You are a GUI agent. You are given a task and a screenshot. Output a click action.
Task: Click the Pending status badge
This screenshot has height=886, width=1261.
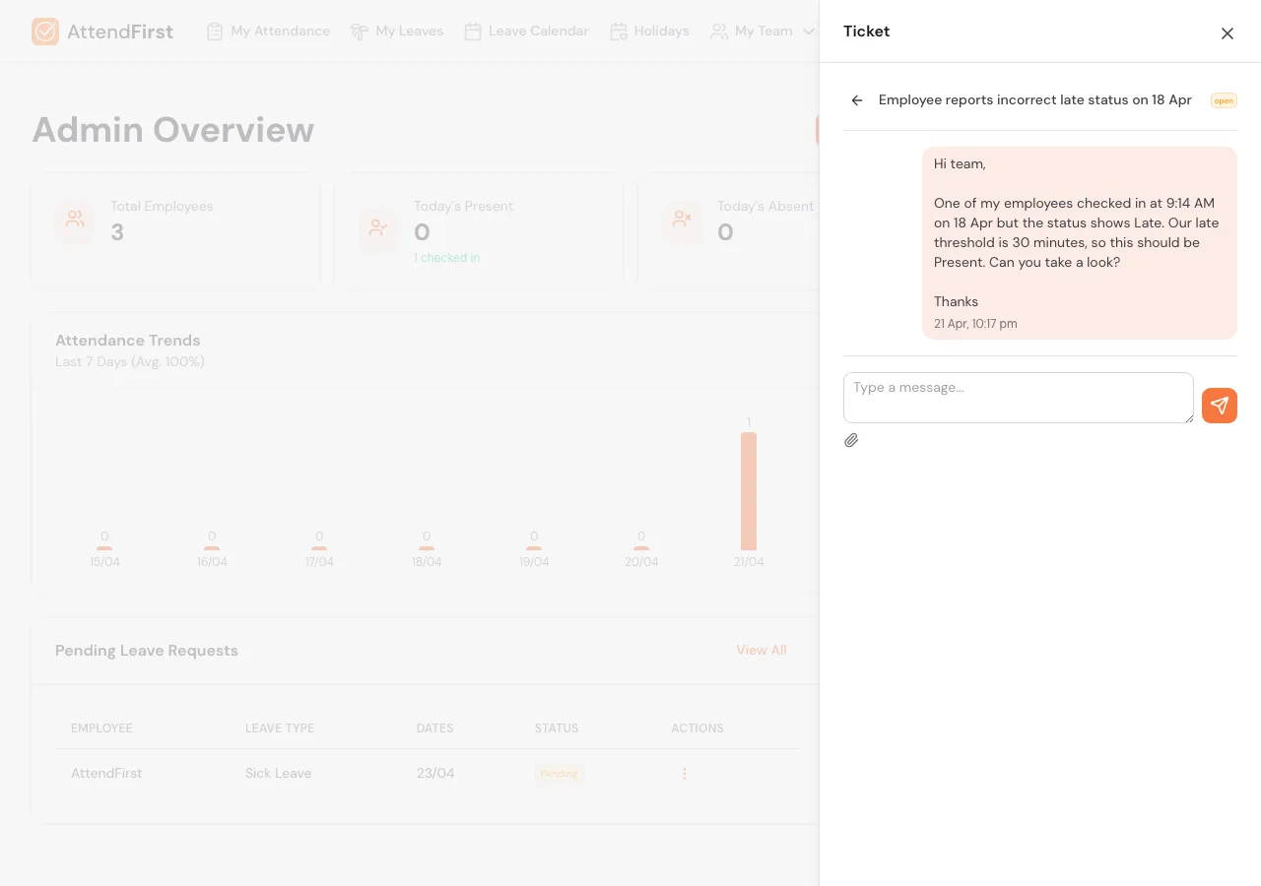tap(559, 774)
